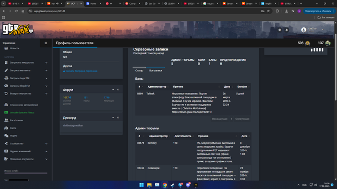Click the Запросы Legal FM icon
Viewport: 337px width, 189px height.
[6, 78]
